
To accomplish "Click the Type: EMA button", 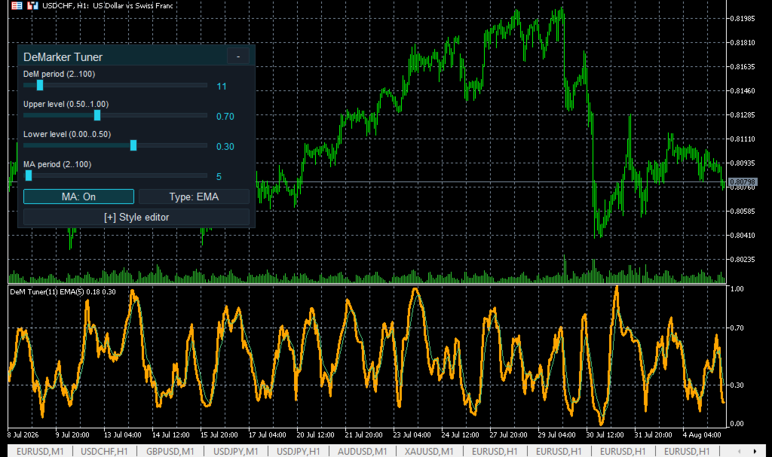I will 194,197.
